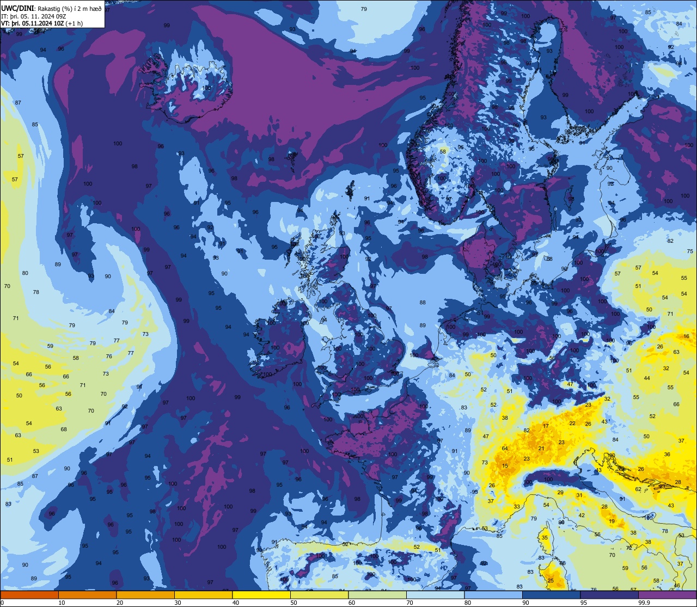The image size is (697, 607).
Task: Click the legend label "40"
Action: coord(236,603)
